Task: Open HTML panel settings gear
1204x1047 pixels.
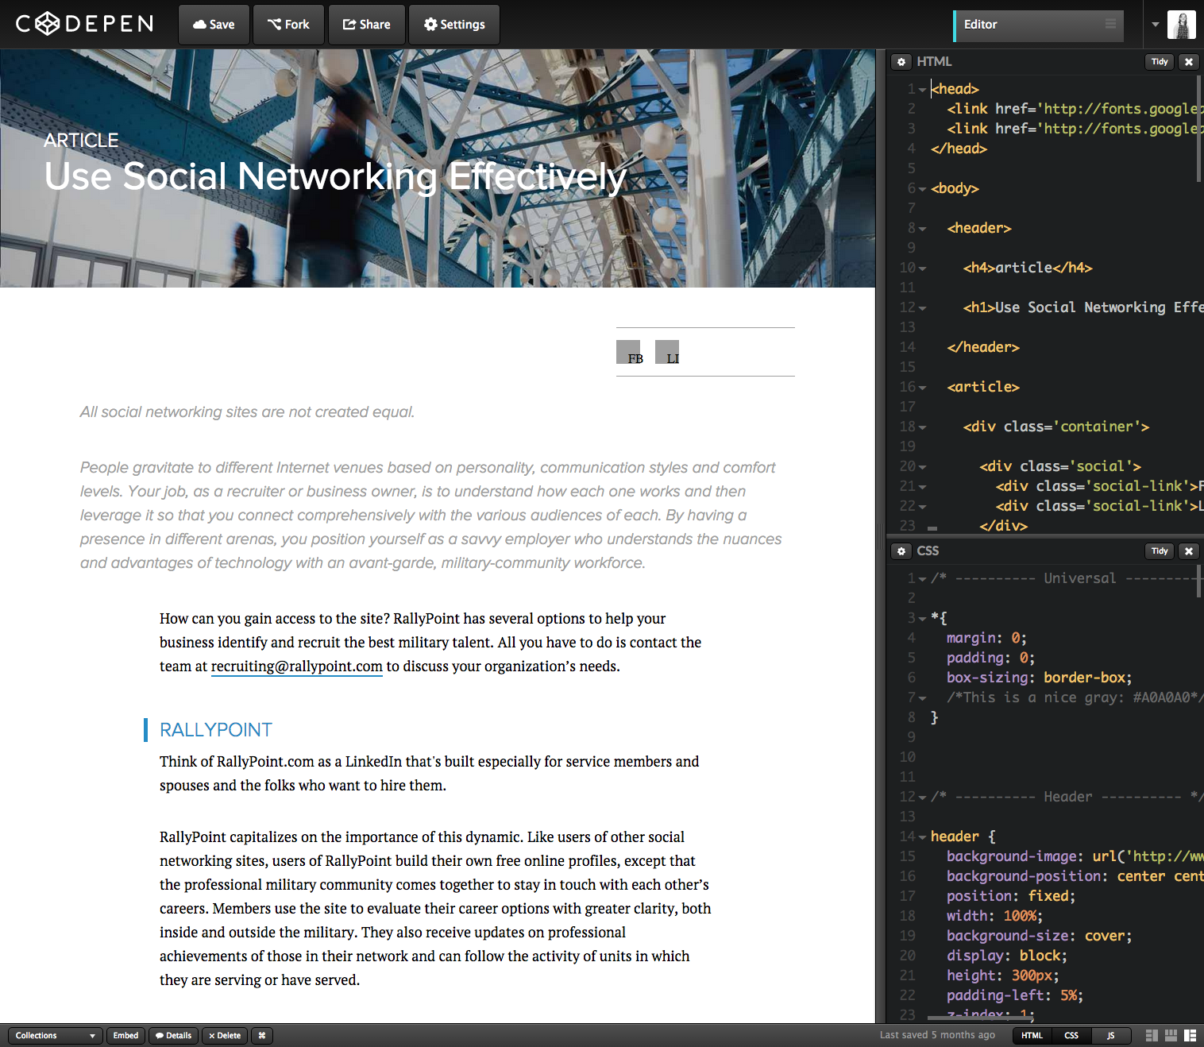Action: 901,62
